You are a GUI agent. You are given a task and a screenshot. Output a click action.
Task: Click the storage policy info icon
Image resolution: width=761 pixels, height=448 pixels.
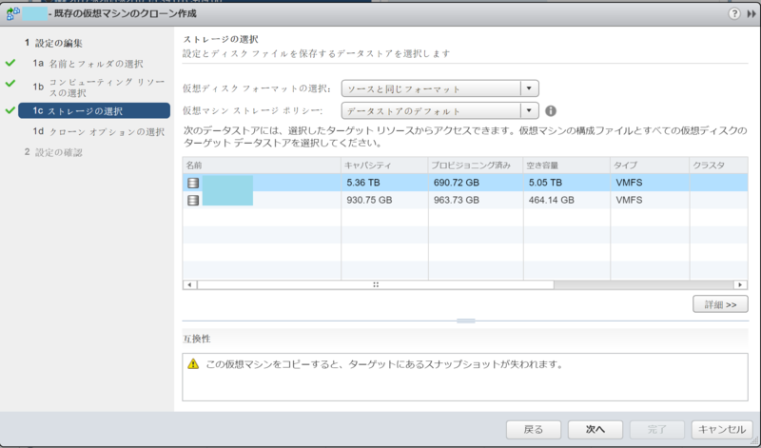click(x=551, y=111)
